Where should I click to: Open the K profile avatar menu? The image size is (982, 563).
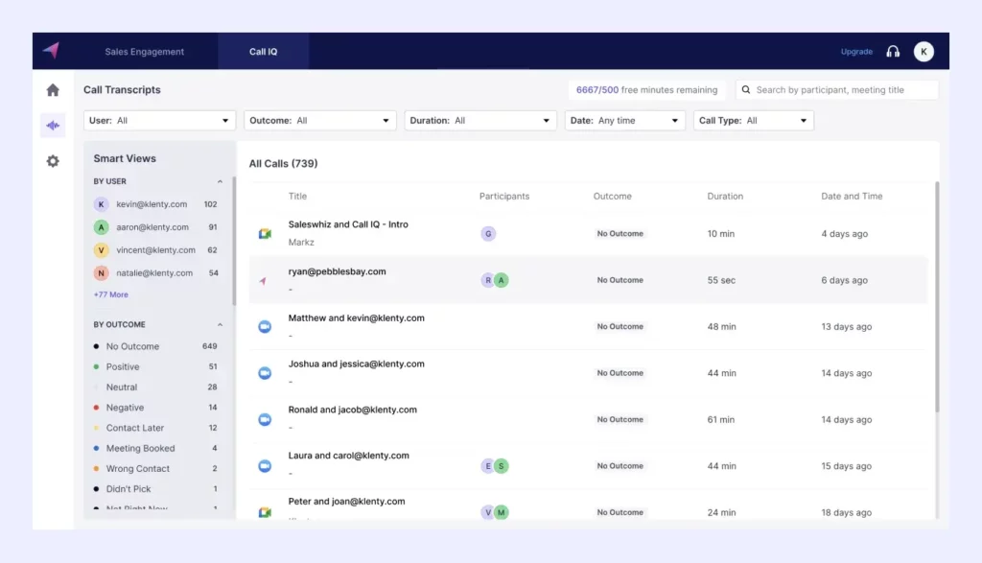924,52
